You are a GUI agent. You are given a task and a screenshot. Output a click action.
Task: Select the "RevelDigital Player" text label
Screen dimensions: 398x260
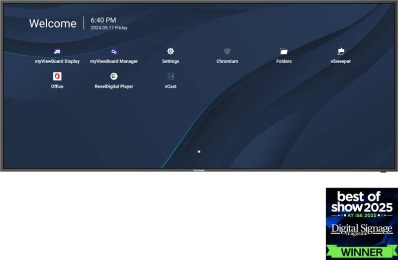tap(114, 87)
